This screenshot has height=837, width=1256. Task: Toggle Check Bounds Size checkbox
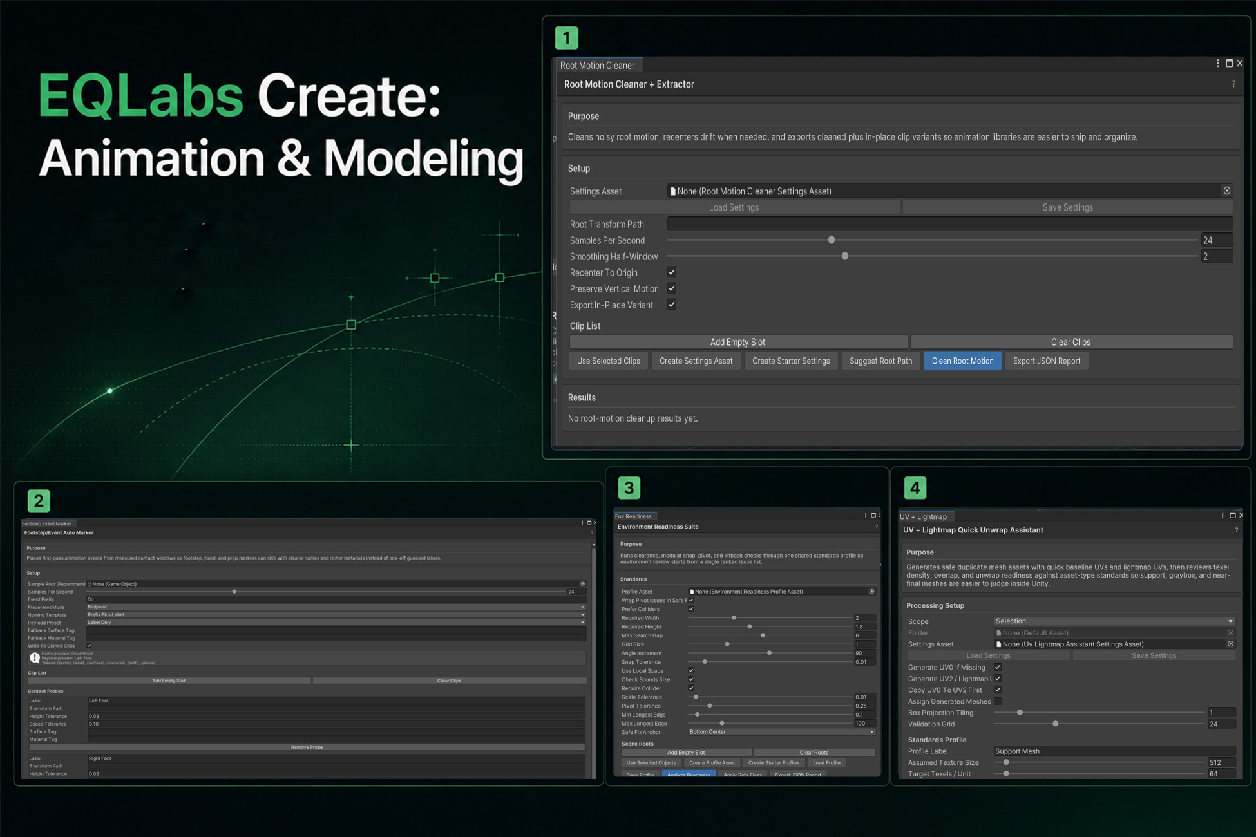coord(691,679)
